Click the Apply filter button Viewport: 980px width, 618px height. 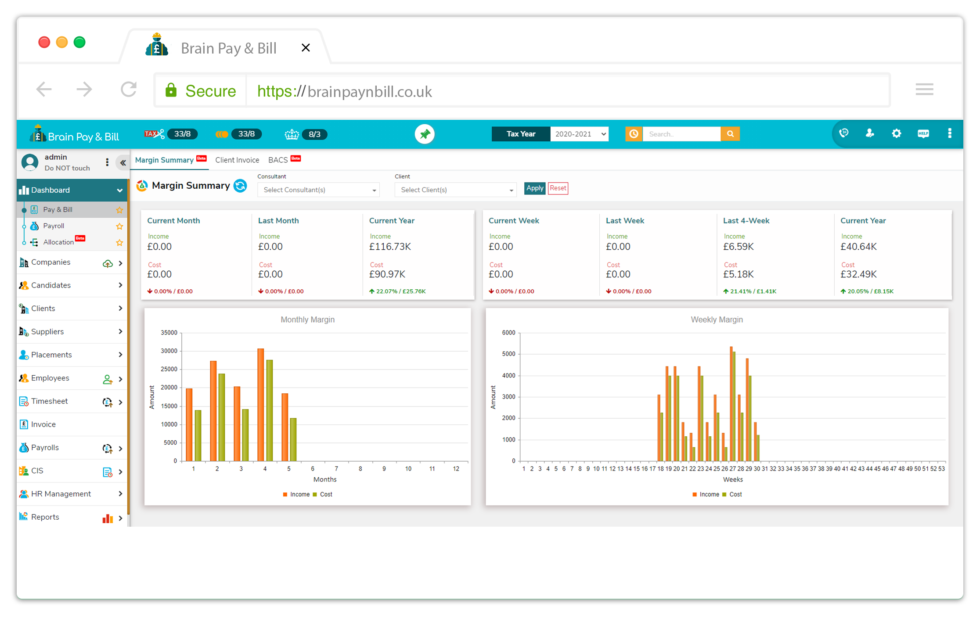[534, 188]
